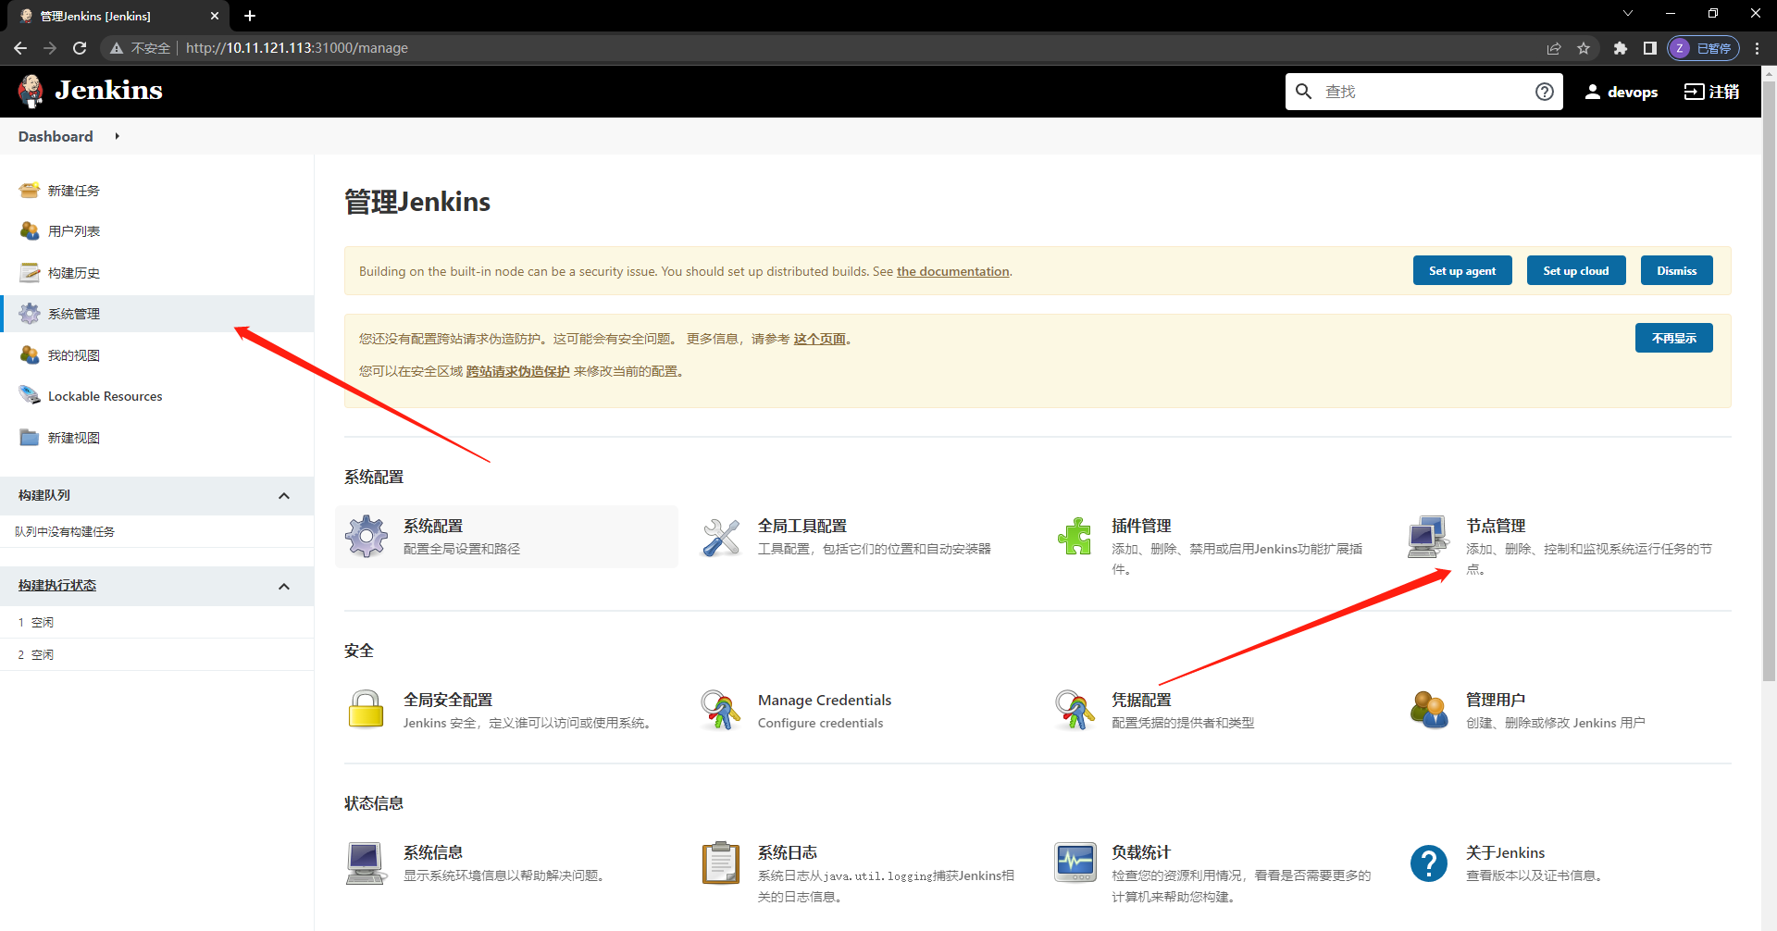
Task: Click the Lockable Resources icon
Action: 30,396
